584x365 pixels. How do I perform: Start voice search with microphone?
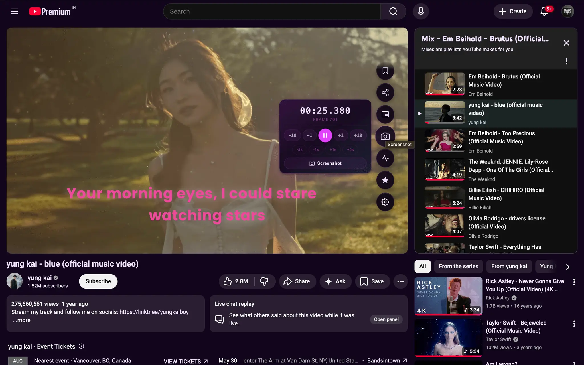tap(421, 11)
